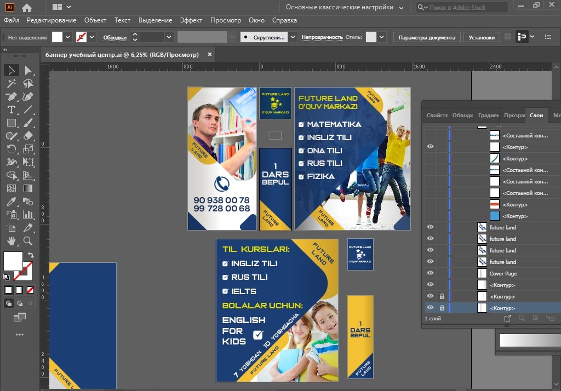Image resolution: width=561 pixels, height=391 pixels.
Task: Select the Artboard tool
Action: tap(11, 227)
